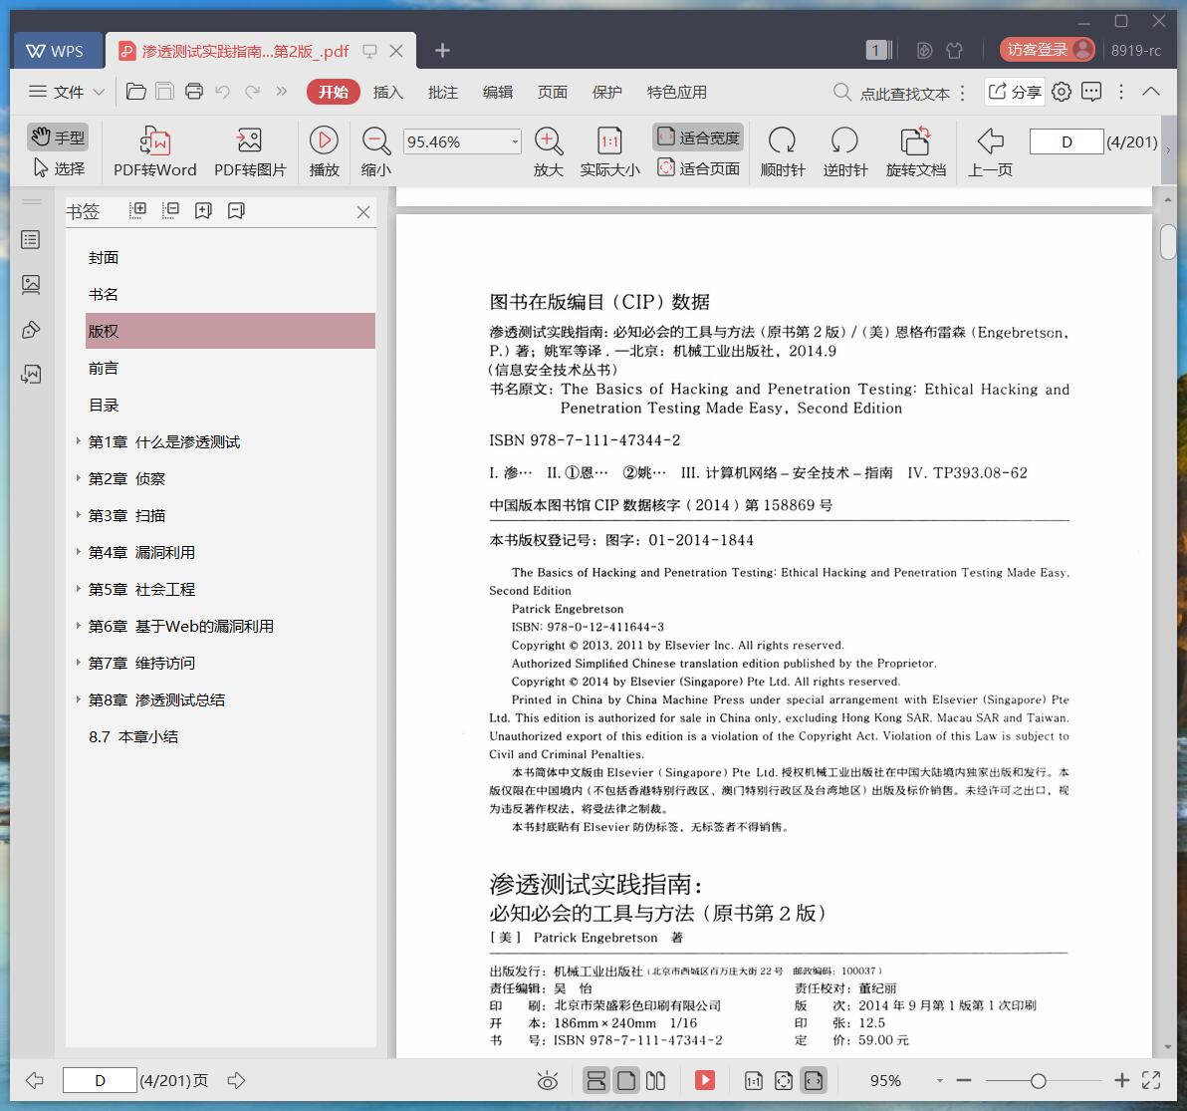This screenshot has width=1187, height=1111.
Task: Switch to the 插入 ribbon tab
Action: point(387,92)
